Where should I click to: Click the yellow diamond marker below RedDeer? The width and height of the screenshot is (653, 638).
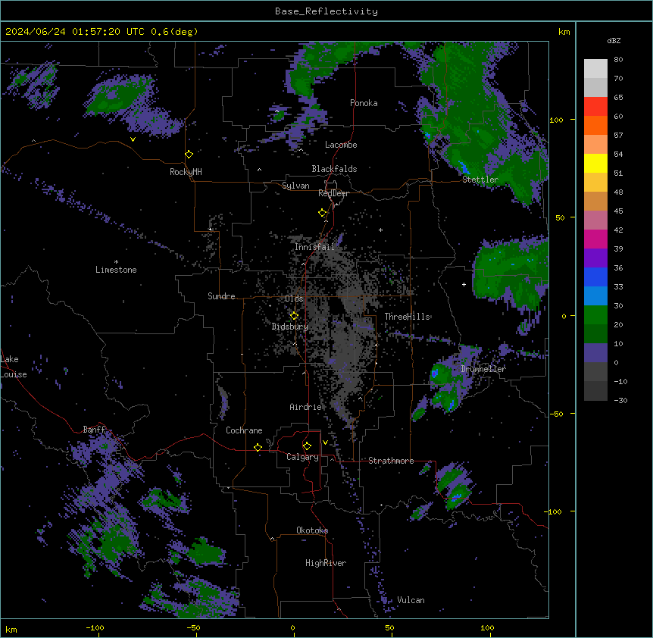[323, 213]
